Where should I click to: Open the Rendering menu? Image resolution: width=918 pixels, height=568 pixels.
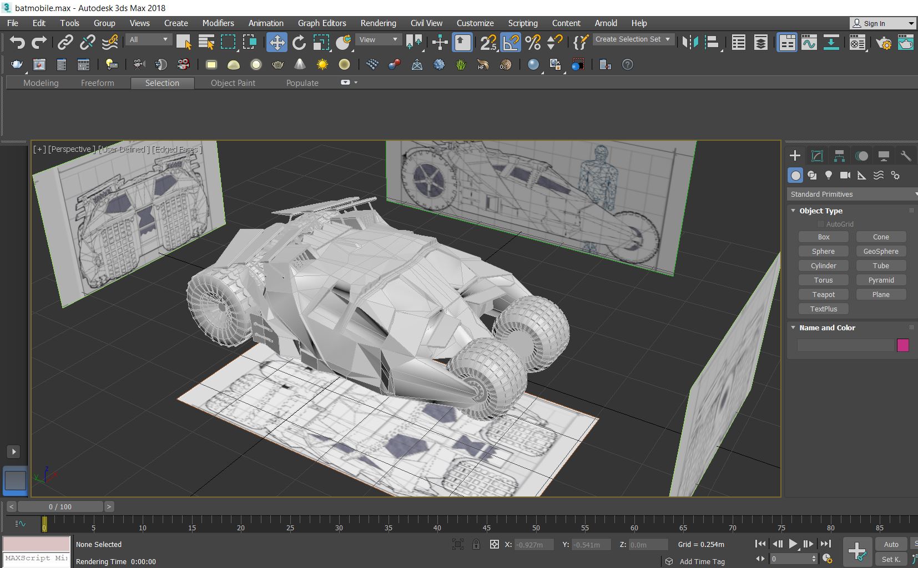pos(379,23)
